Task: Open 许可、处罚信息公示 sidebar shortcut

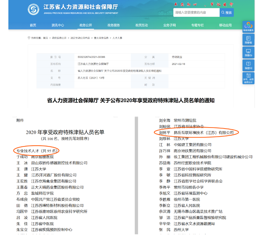Action: (x=248, y=78)
